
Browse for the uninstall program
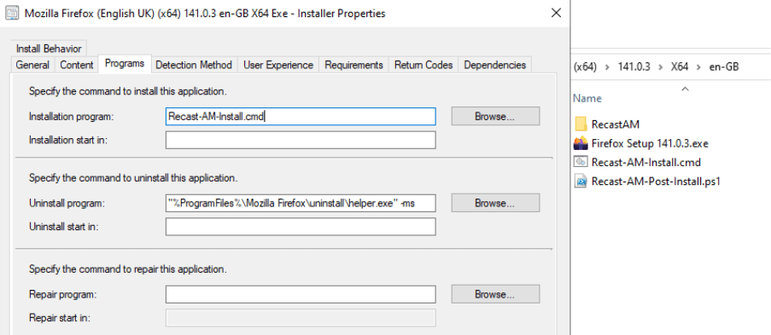click(x=495, y=203)
